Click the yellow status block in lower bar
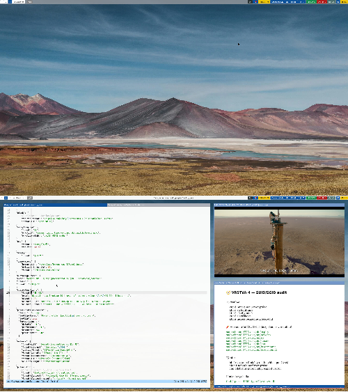This screenshot has width=348, height=392. [x=264, y=198]
